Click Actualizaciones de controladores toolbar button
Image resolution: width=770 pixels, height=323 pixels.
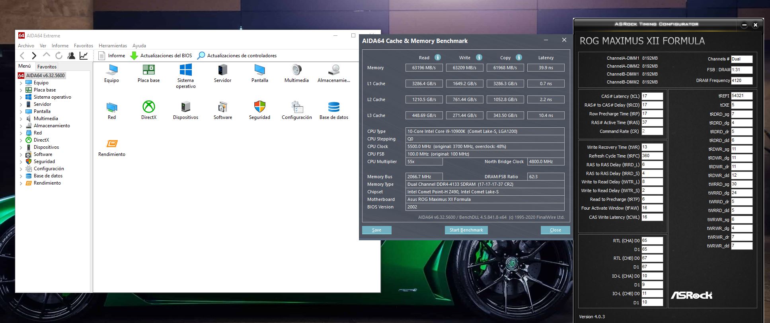tap(237, 56)
